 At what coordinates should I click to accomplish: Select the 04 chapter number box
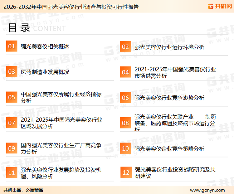pos(125,72)
